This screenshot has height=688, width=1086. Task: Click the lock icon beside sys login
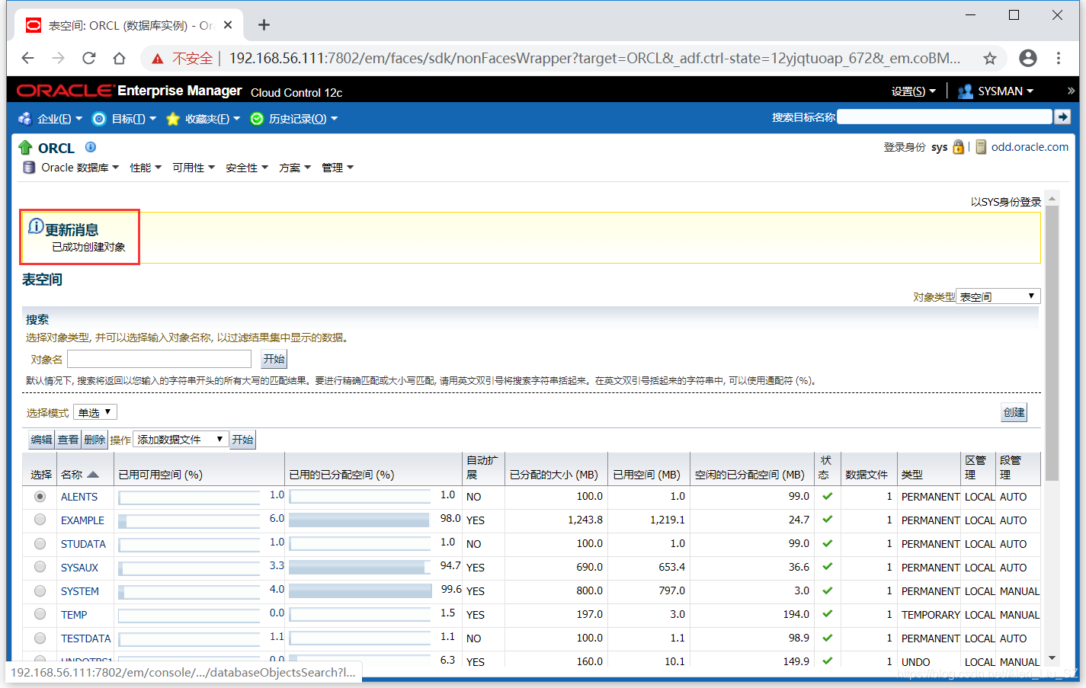tap(958, 147)
